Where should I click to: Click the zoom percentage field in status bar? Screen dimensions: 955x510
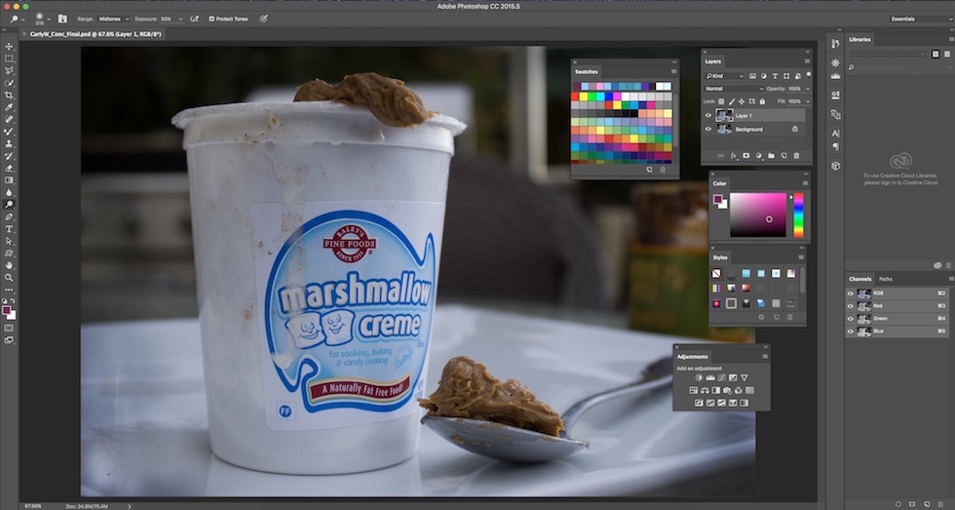(x=33, y=506)
